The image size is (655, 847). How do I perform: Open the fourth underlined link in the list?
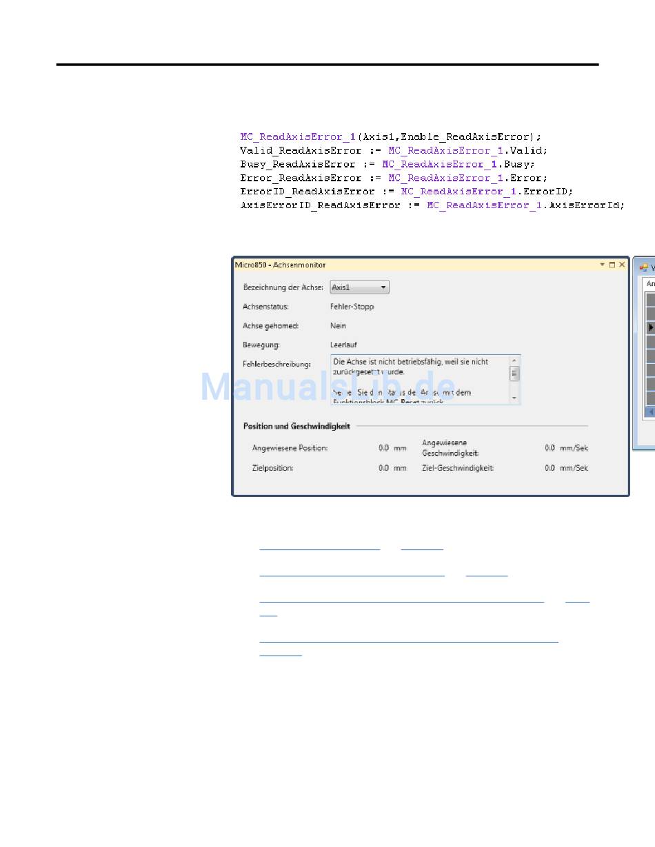408,641
